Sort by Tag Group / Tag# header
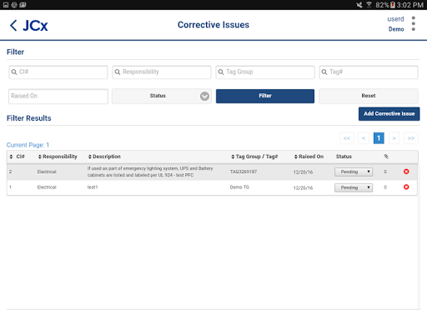 pyautogui.click(x=254, y=157)
